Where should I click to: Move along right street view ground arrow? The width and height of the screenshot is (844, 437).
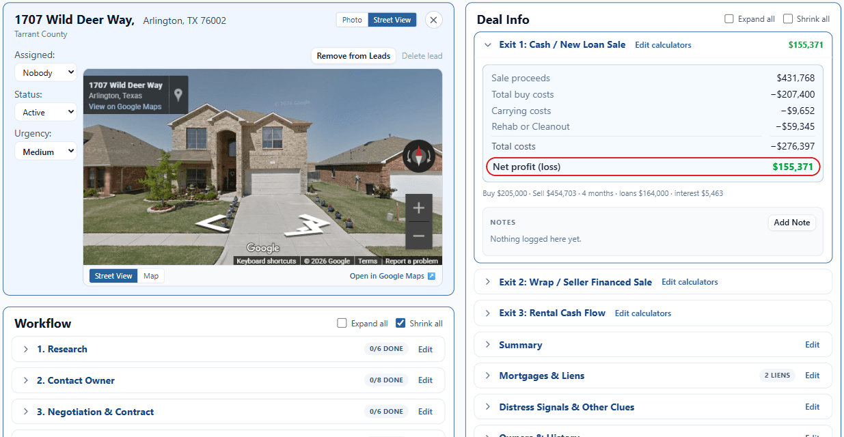308,225
